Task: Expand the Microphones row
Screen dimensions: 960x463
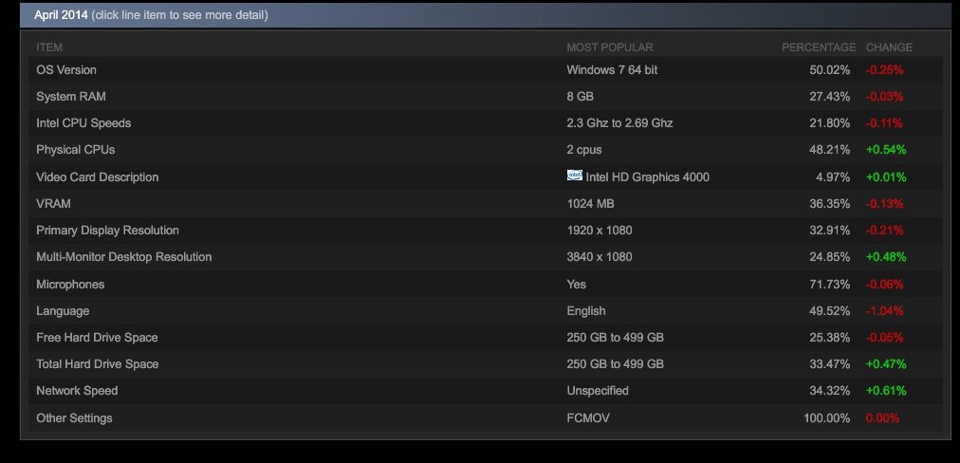Action: (x=486, y=285)
